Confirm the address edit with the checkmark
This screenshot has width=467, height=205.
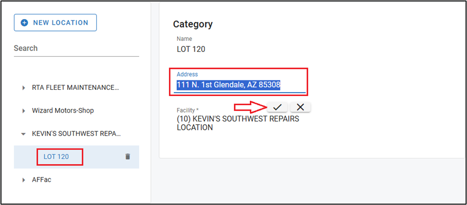tap(277, 107)
